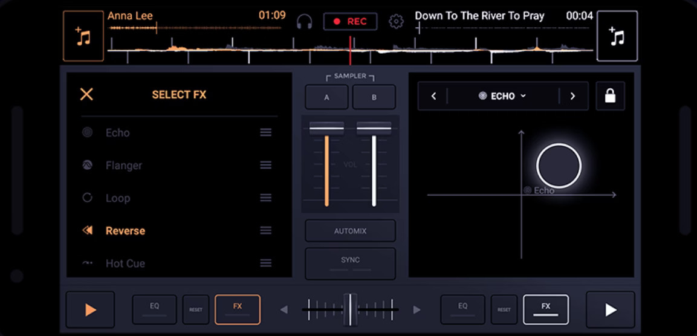Click the crossfader handle
The width and height of the screenshot is (697, 336).
350,309
